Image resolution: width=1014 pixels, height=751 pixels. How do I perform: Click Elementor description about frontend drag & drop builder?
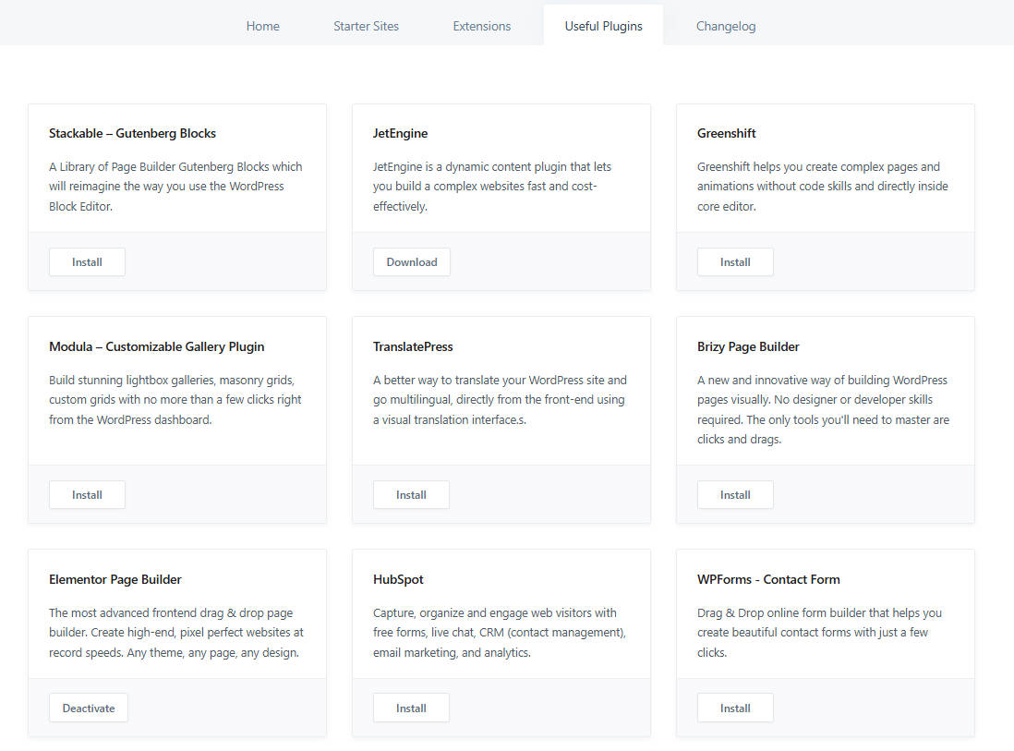175,633
